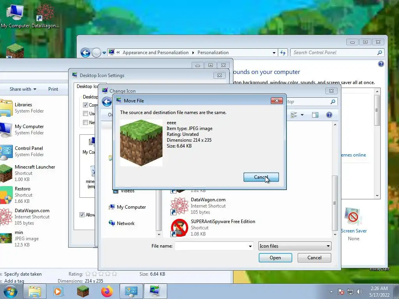Image resolution: width=399 pixels, height=299 pixels.
Task: Toggle the Computer checkbox in Desktop Icon Settings
Action: pyautogui.click(x=85, y=105)
